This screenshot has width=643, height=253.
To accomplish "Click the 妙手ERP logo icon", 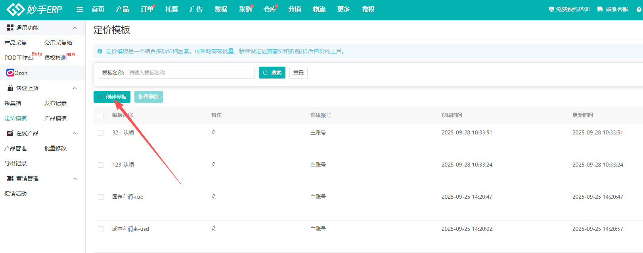I will coord(16,10).
